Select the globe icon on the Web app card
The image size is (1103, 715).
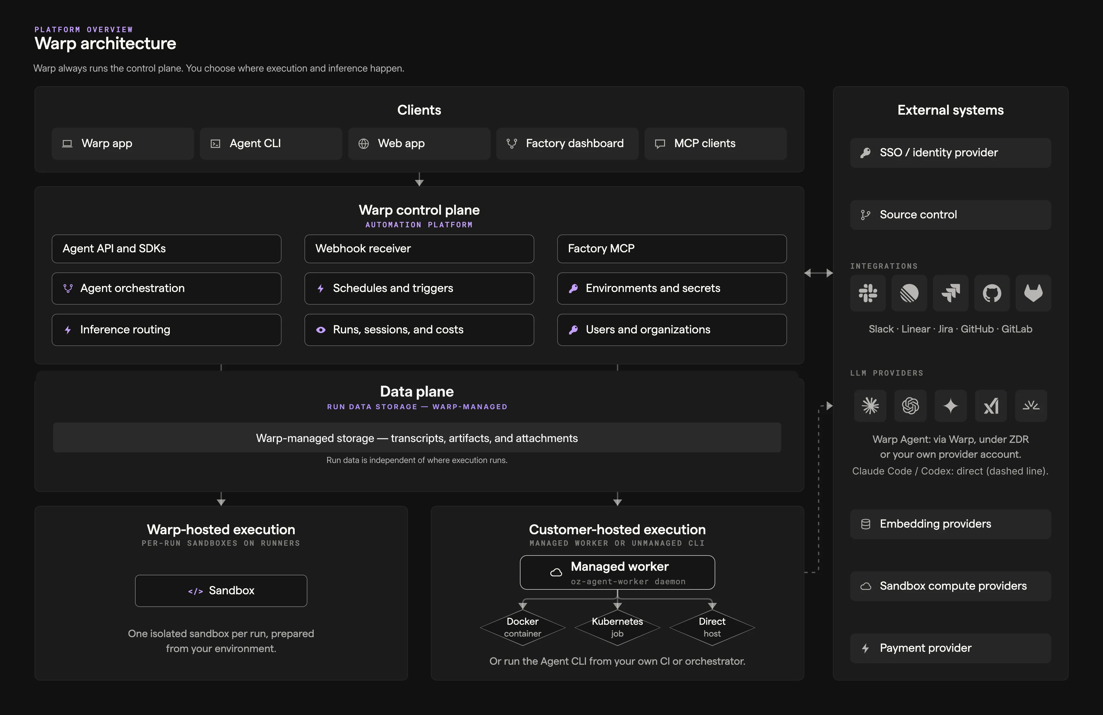tap(364, 144)
